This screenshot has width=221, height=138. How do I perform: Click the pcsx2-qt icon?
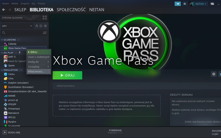tap(6, 100)
